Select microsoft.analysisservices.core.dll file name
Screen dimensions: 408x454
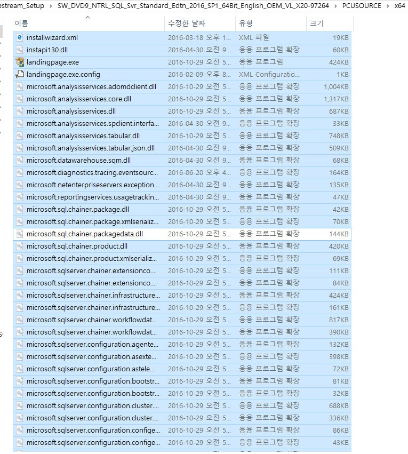79,99
